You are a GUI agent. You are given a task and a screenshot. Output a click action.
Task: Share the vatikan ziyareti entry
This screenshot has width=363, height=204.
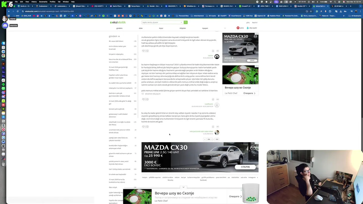tap(213, 127)
